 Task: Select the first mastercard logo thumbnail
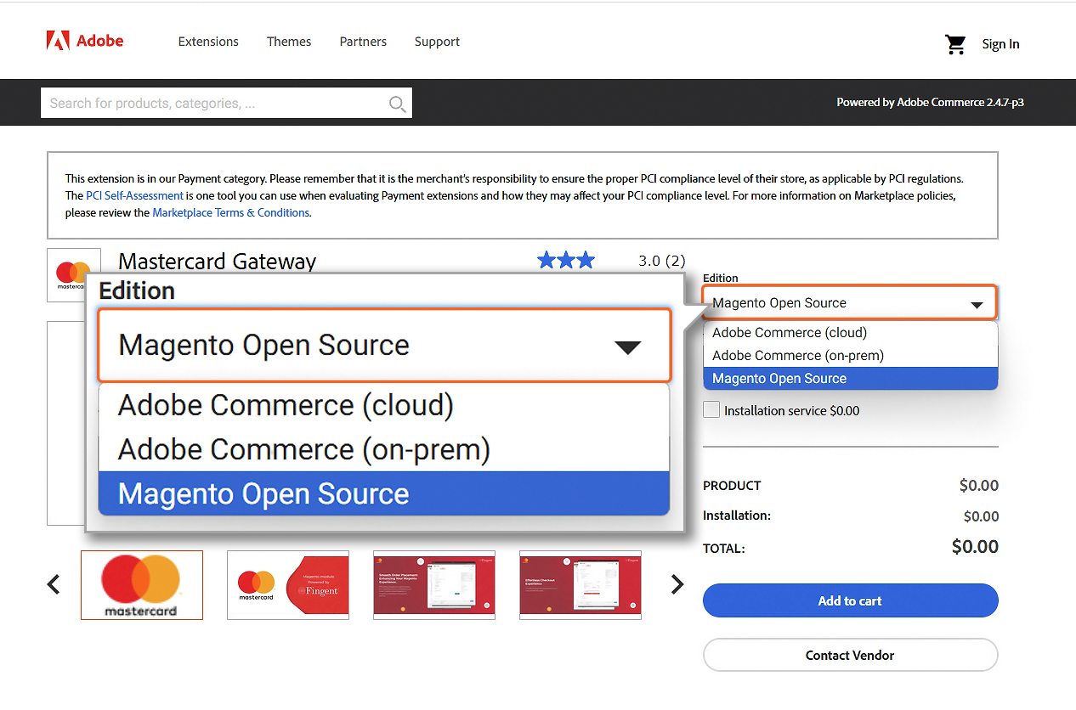[142, 585]
